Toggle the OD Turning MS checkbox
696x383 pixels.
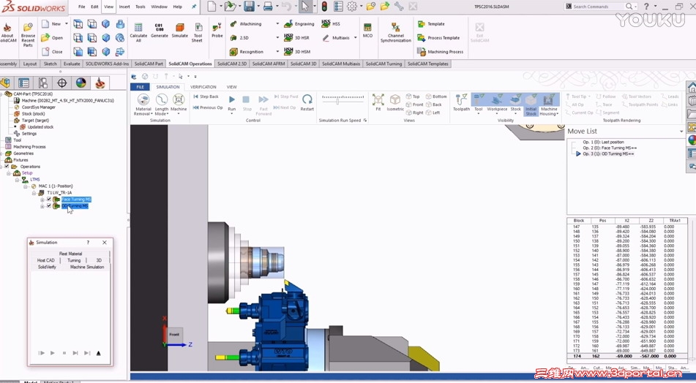(49, 206)
